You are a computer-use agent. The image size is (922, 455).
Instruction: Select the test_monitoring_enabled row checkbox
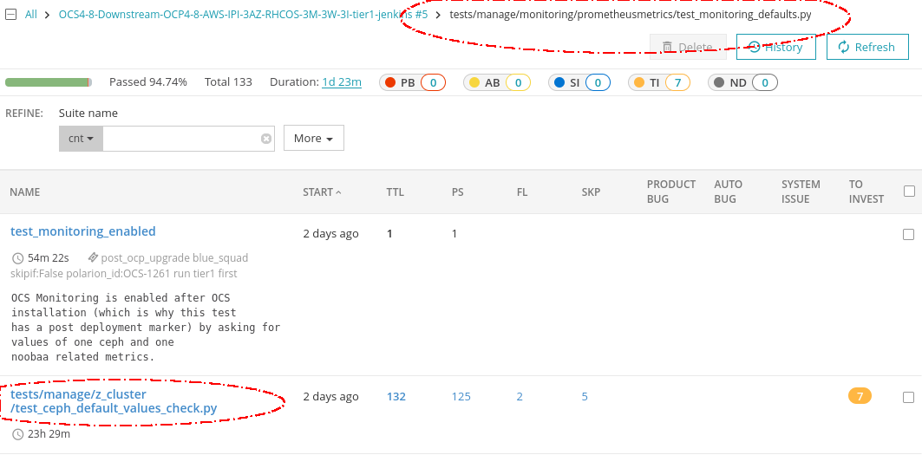point(908,235)
